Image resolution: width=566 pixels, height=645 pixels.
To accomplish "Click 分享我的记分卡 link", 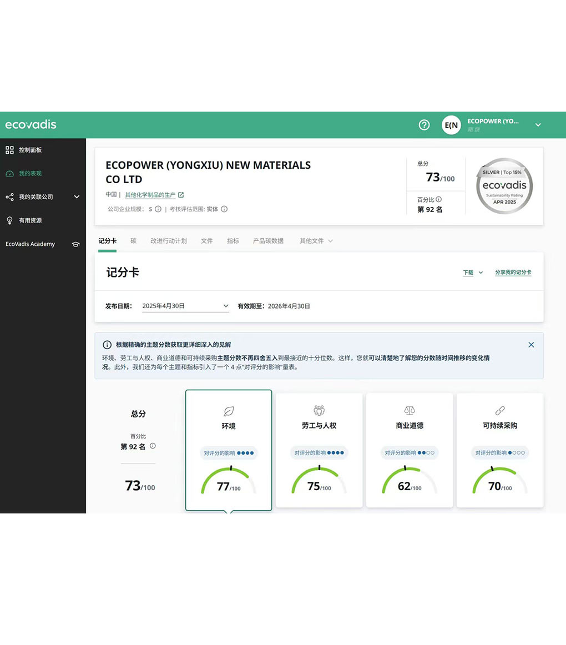I will (x=513, y=273).
